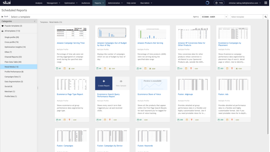Open the Management dropdown menu

click(53, 3)
